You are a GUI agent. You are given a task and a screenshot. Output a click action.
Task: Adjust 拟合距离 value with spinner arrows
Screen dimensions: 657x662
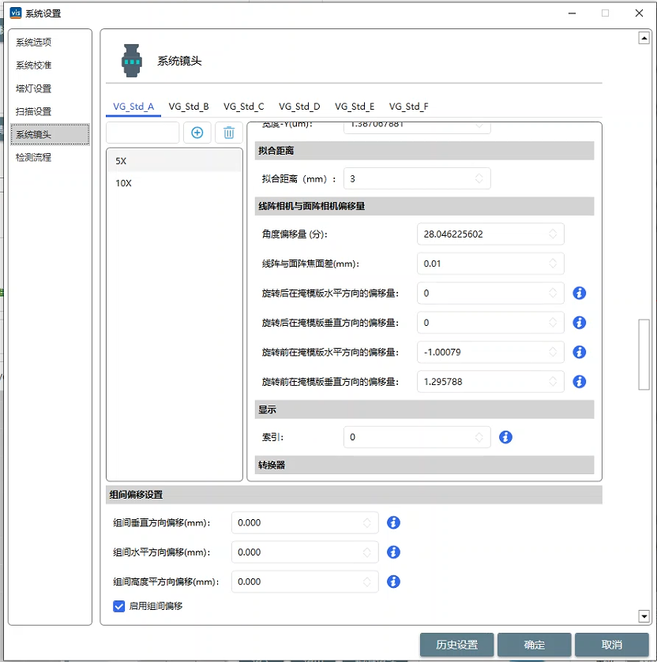479,179
